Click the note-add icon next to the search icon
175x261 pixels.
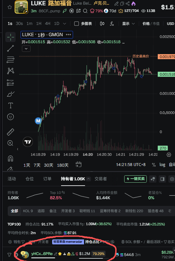(x=78, y=11)
